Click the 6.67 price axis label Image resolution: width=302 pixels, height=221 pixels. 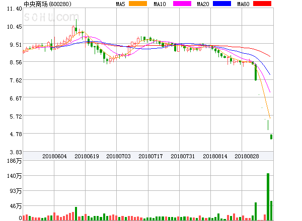16,98
